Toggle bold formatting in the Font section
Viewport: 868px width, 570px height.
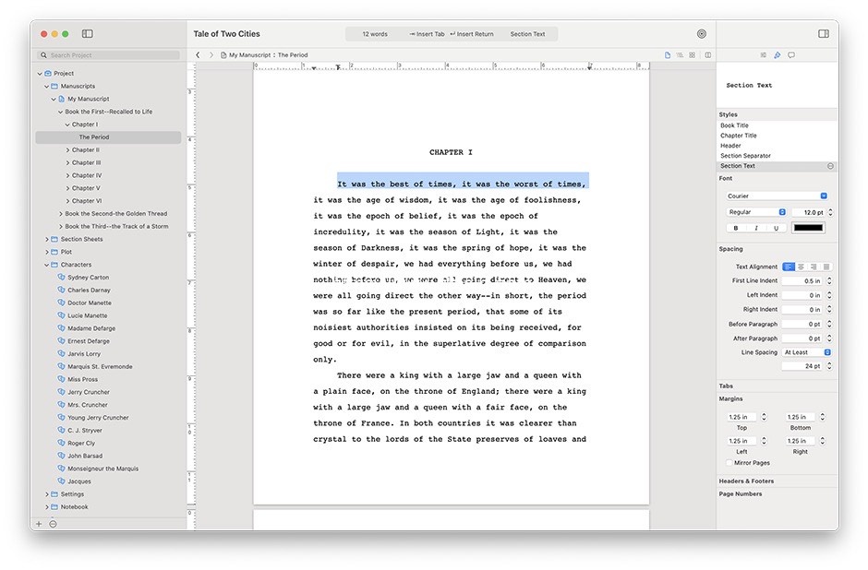pyautogui.click(x=736, y=228)
